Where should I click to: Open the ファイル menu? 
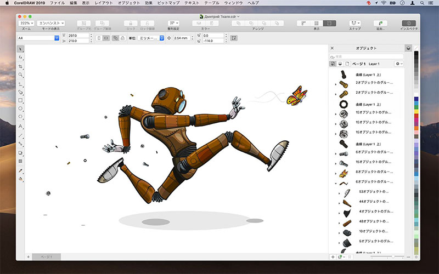(x=57, y=3)
